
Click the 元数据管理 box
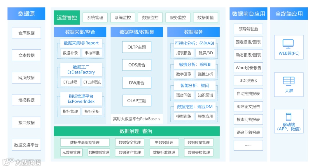tap(71, 152)
